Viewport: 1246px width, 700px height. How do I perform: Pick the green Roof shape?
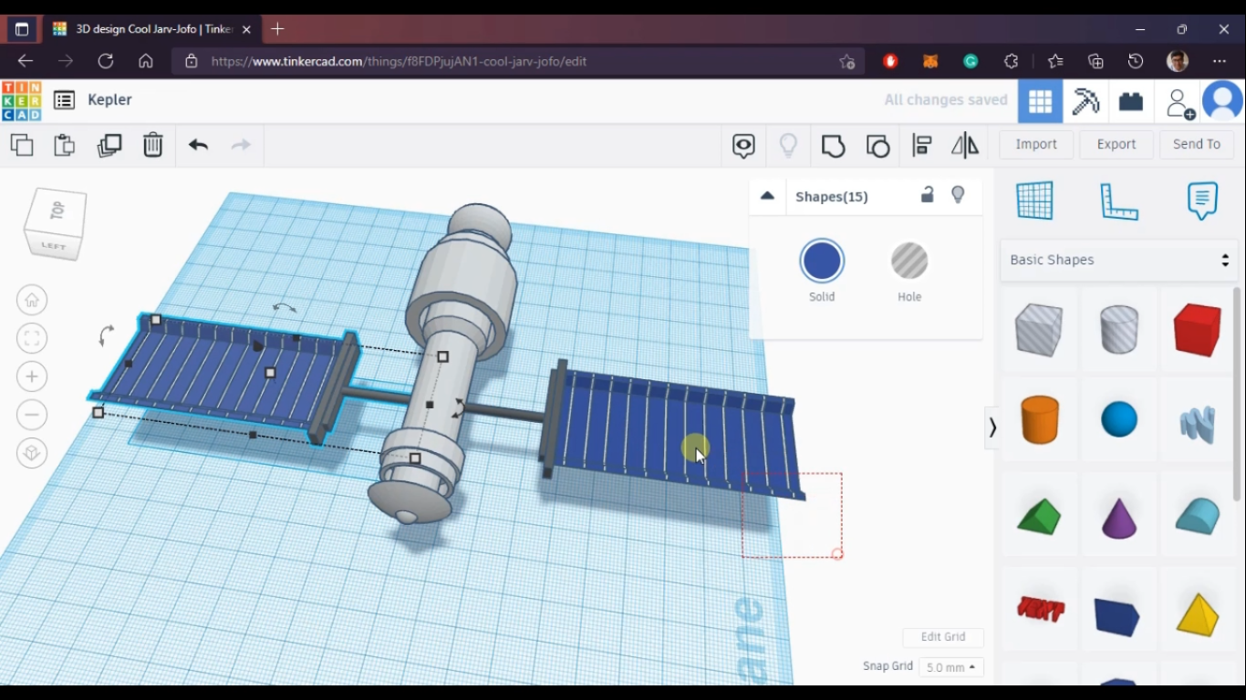pos(1039,517)
